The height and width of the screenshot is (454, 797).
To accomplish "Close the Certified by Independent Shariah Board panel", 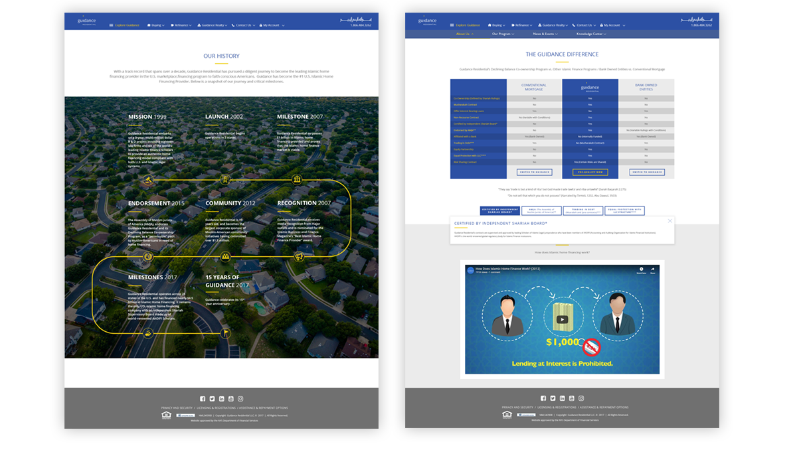I will tap(669, 221).
